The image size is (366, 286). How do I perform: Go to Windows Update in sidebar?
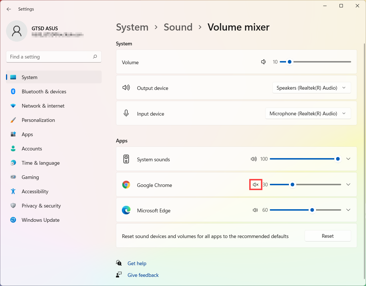pos(41,220)
